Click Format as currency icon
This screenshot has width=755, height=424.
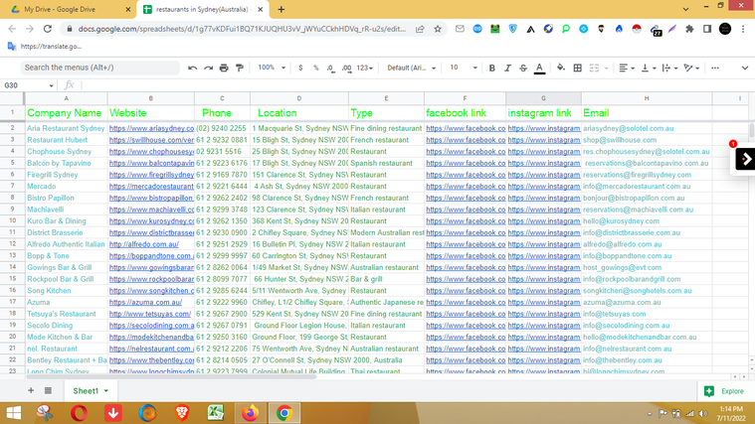(300, 69)
